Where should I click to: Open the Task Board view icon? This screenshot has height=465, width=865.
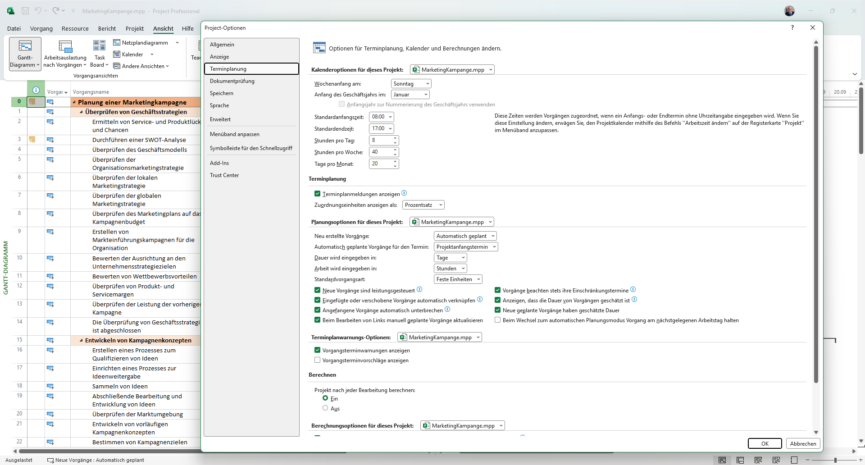point(100,46)
